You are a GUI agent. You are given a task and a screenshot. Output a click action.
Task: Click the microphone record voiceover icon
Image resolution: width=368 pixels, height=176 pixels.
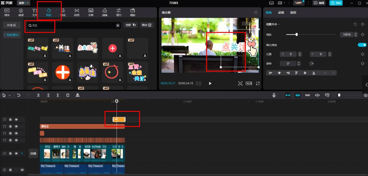point(274,95)
